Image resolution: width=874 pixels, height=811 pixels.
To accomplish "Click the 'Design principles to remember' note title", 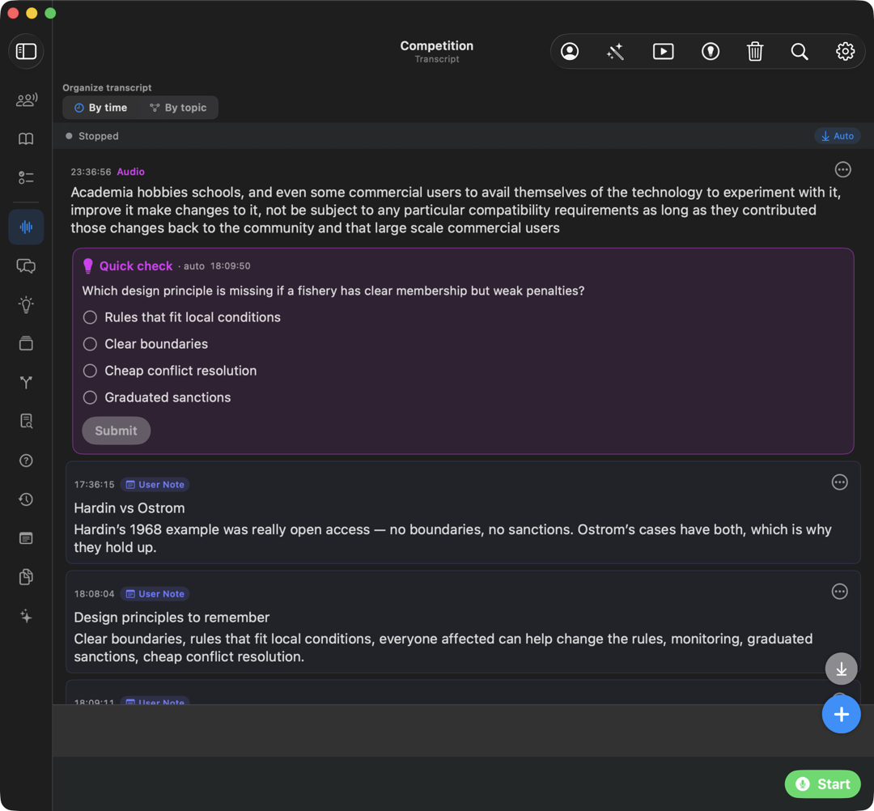I will point(172,617).
